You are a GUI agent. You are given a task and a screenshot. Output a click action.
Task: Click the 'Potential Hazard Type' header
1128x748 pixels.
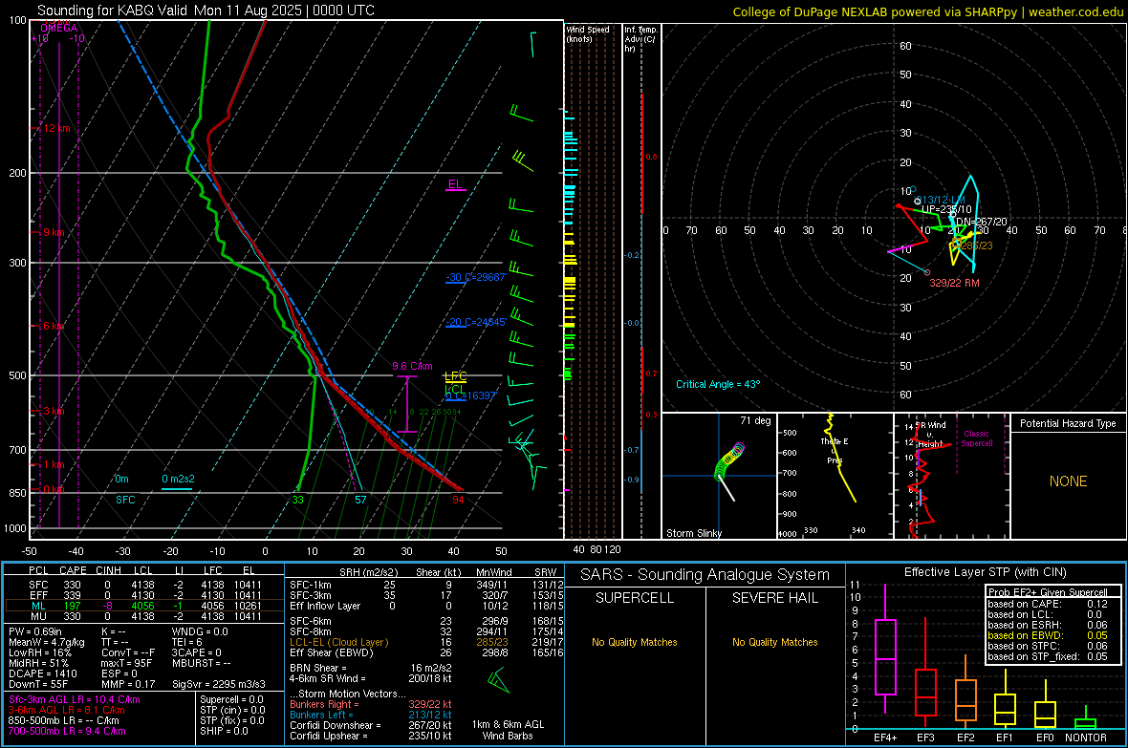coord(1068,423)
